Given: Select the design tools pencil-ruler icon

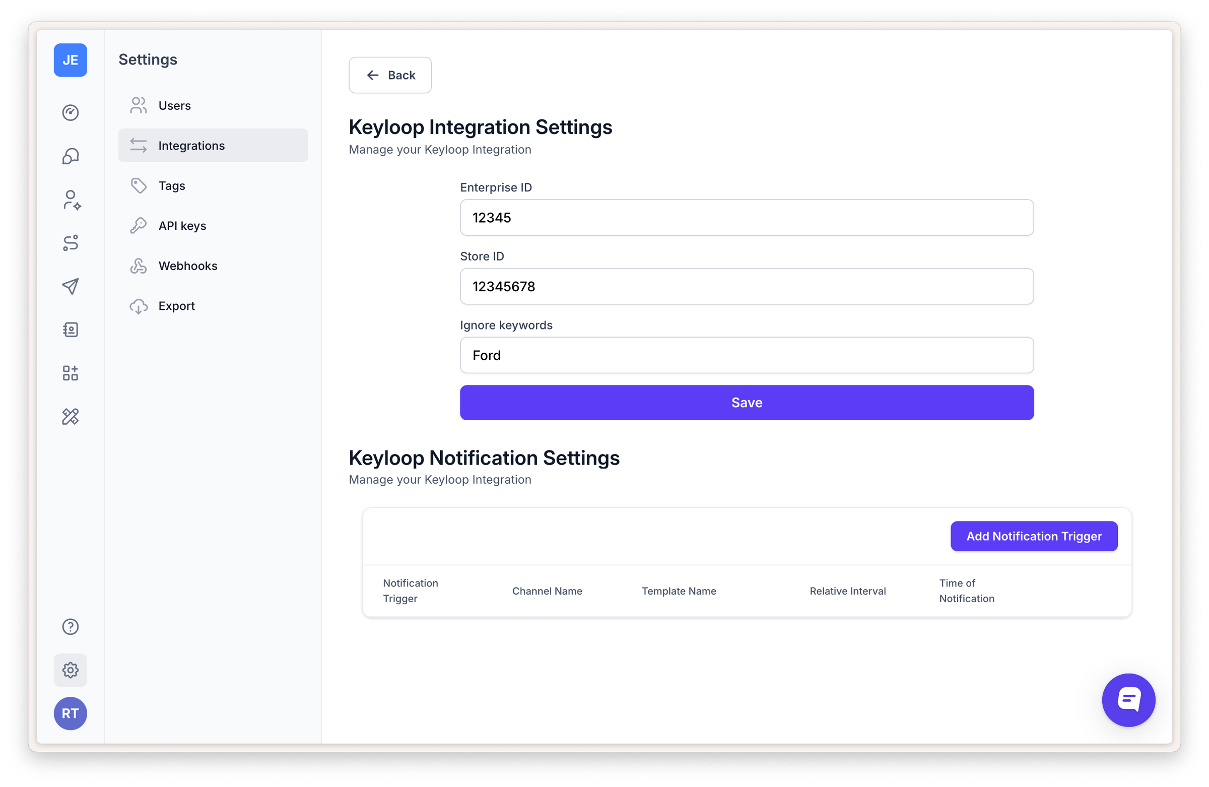Looking at the screenshot, I should (70, 416).
